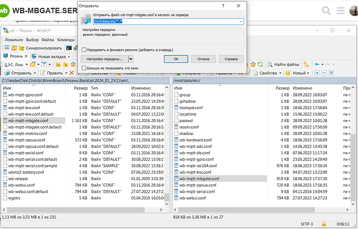Click Найти файлы search button

(x=283, y=64)
